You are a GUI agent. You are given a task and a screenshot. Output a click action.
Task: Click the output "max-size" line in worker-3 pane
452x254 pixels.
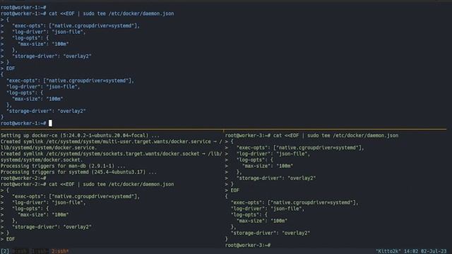pyautogui.click(x=262, y=221)
